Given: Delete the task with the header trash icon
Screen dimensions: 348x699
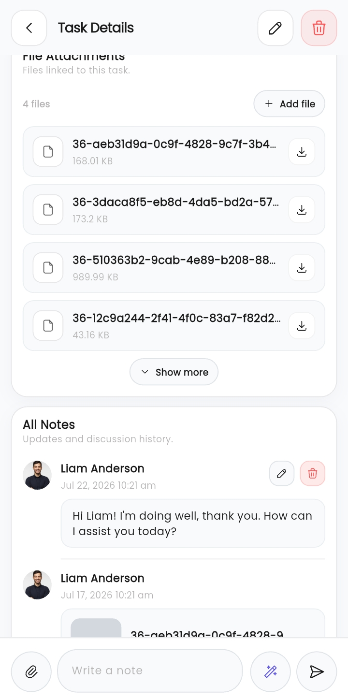Looking at the screenshot, I should (x=319, y=28).
